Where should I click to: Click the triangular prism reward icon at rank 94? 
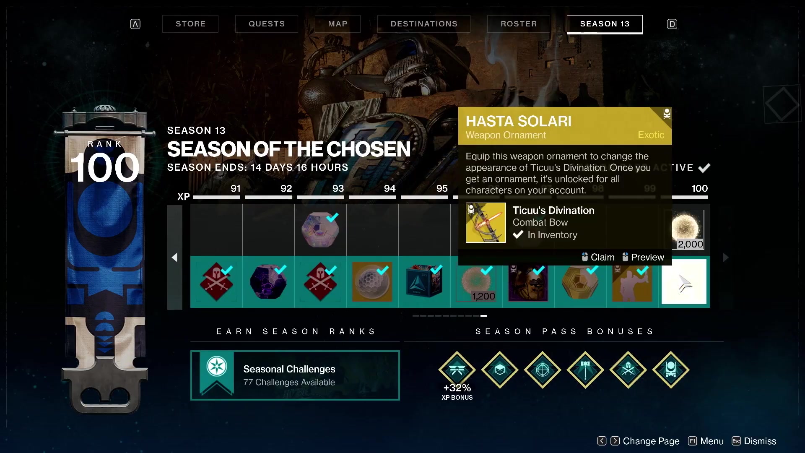tap(422, 282)
